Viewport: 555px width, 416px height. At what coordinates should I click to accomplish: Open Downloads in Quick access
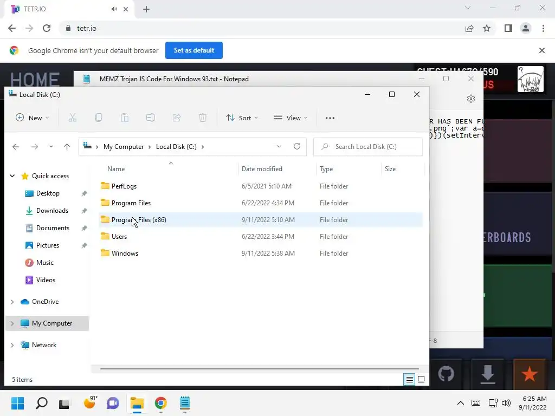53,211
